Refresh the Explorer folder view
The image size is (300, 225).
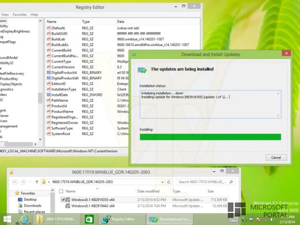(169, 182)
